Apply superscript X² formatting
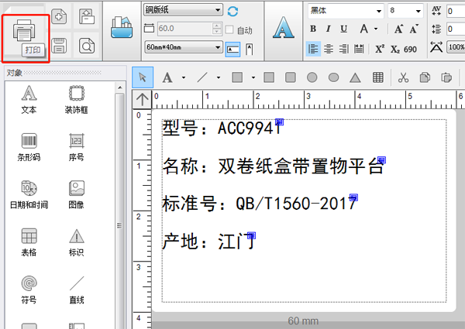 380,49
